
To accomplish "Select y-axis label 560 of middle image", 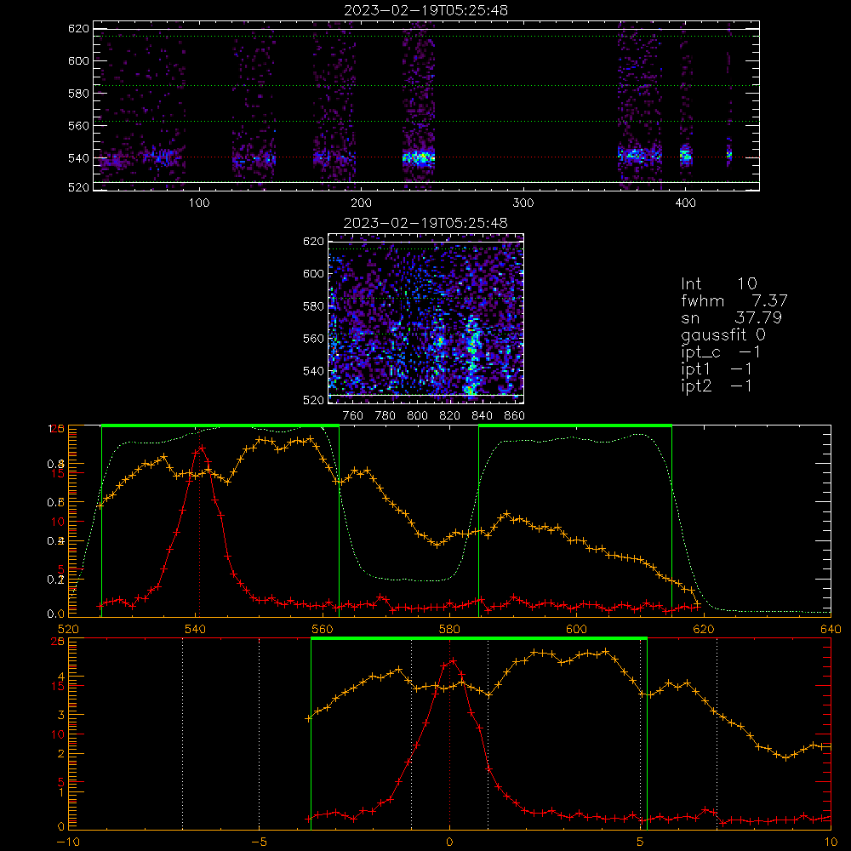I will (313, 339).
